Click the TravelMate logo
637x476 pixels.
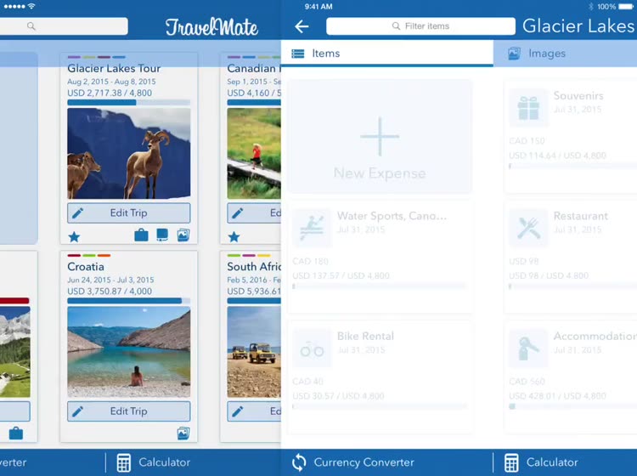coord(211,27)
